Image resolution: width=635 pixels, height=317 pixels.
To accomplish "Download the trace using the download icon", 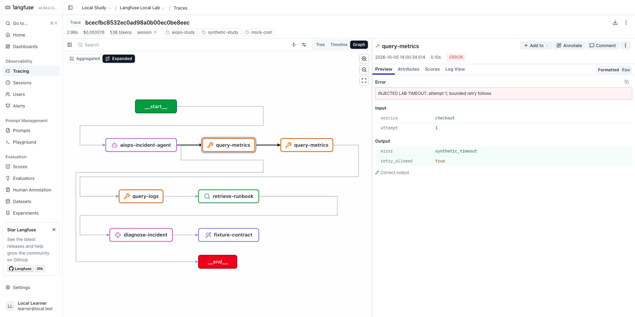I will click(x=615, y=23).
